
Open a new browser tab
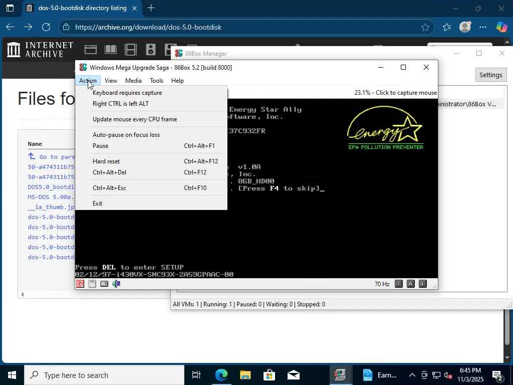(151, 8)
